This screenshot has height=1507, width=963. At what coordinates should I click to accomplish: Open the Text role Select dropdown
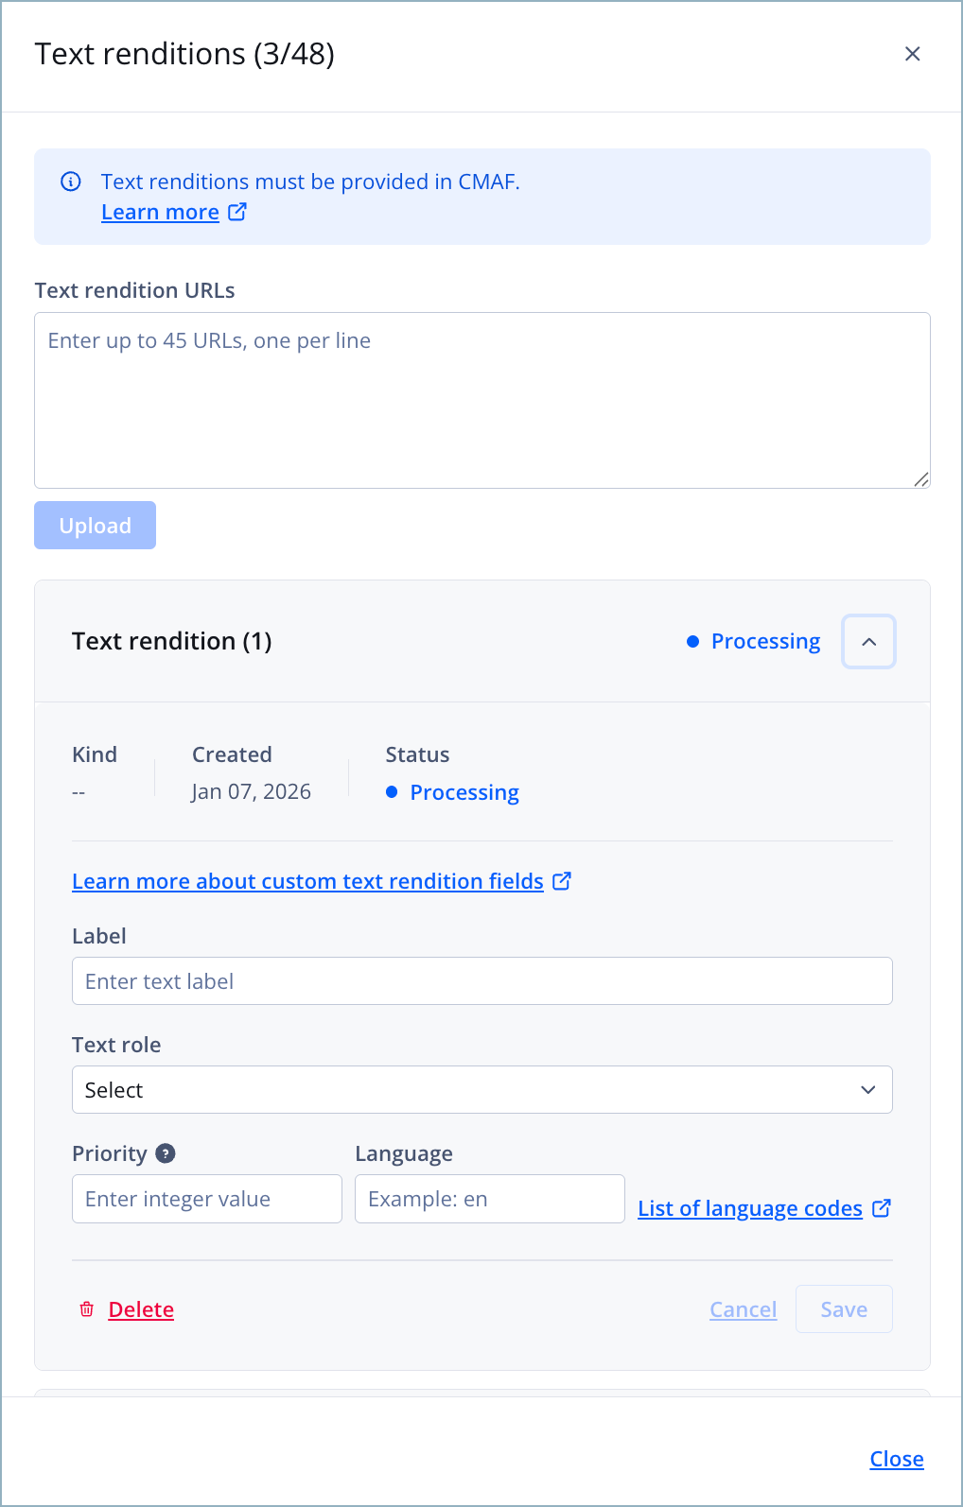[x=482, y=1090]
